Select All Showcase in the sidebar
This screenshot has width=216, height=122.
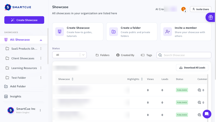[20, 40]
